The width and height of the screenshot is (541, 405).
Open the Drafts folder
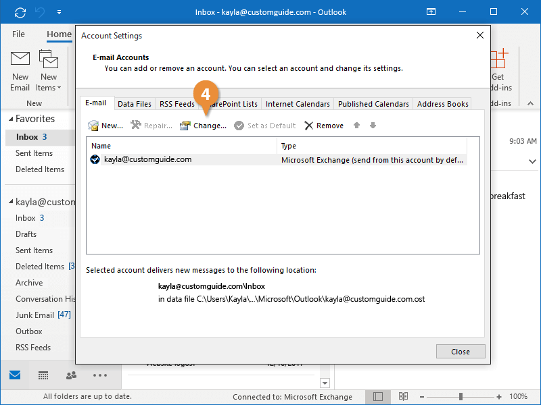coord(26,234)
